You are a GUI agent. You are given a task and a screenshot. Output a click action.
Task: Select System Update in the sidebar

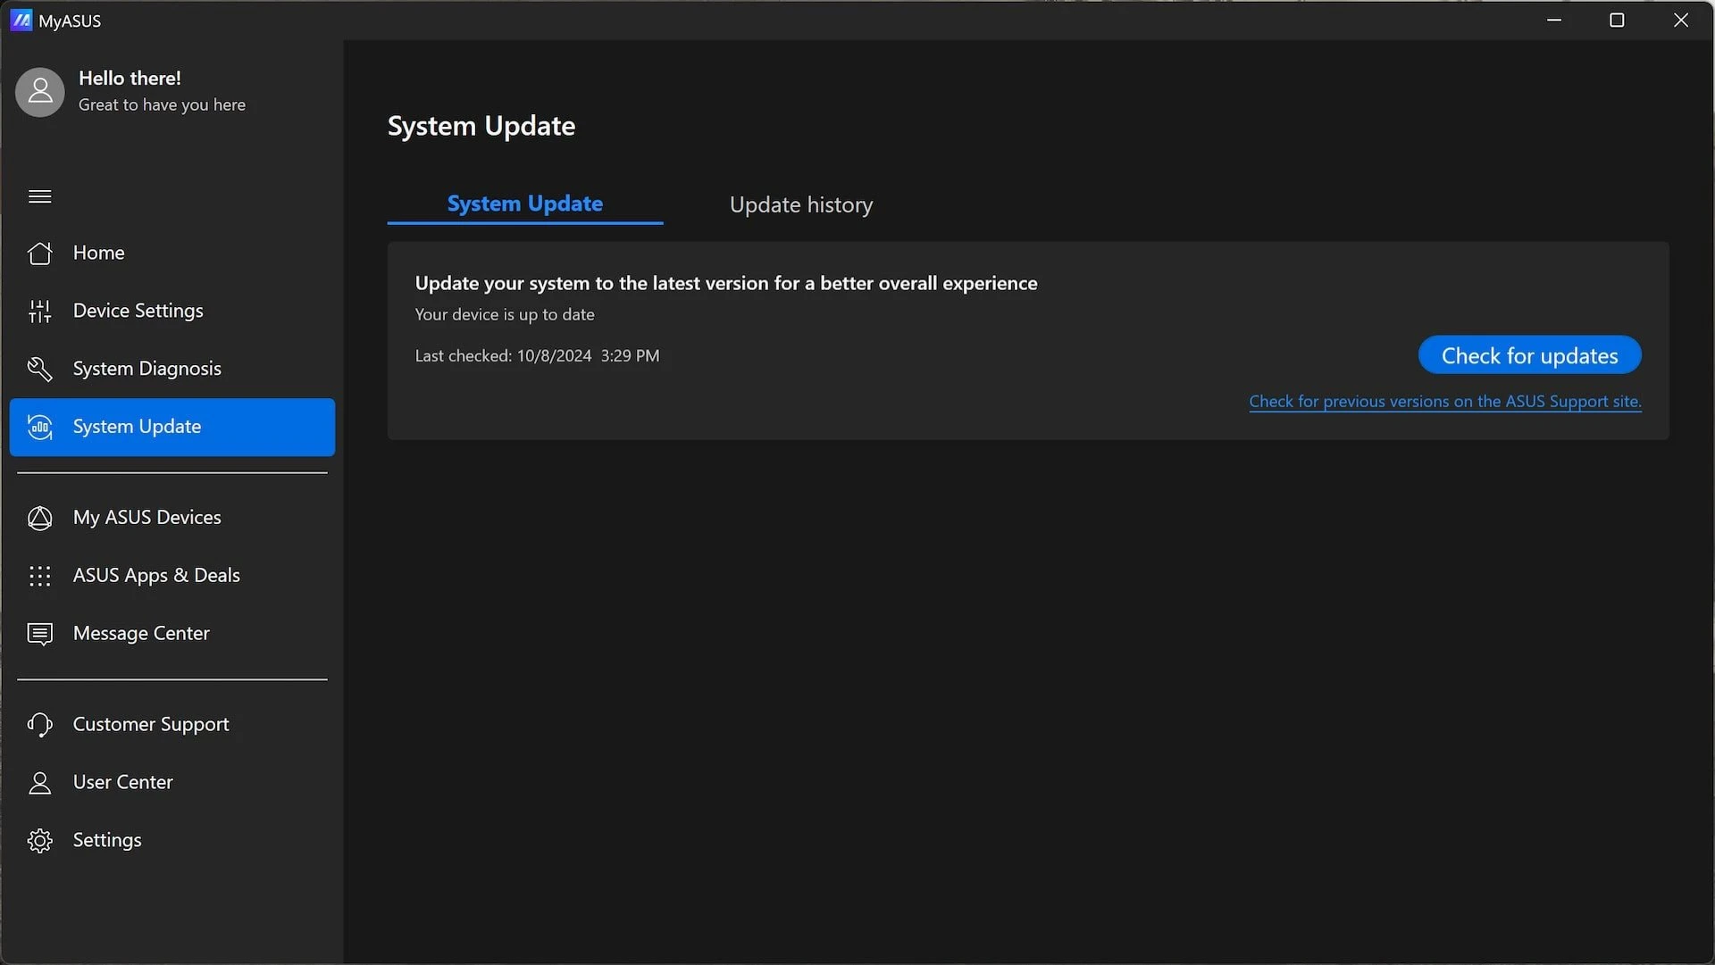point(172,427)
